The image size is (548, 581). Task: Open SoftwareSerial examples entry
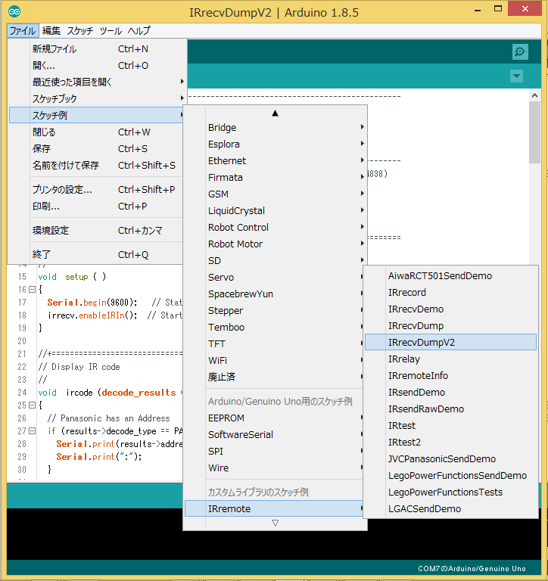[274, 435]
